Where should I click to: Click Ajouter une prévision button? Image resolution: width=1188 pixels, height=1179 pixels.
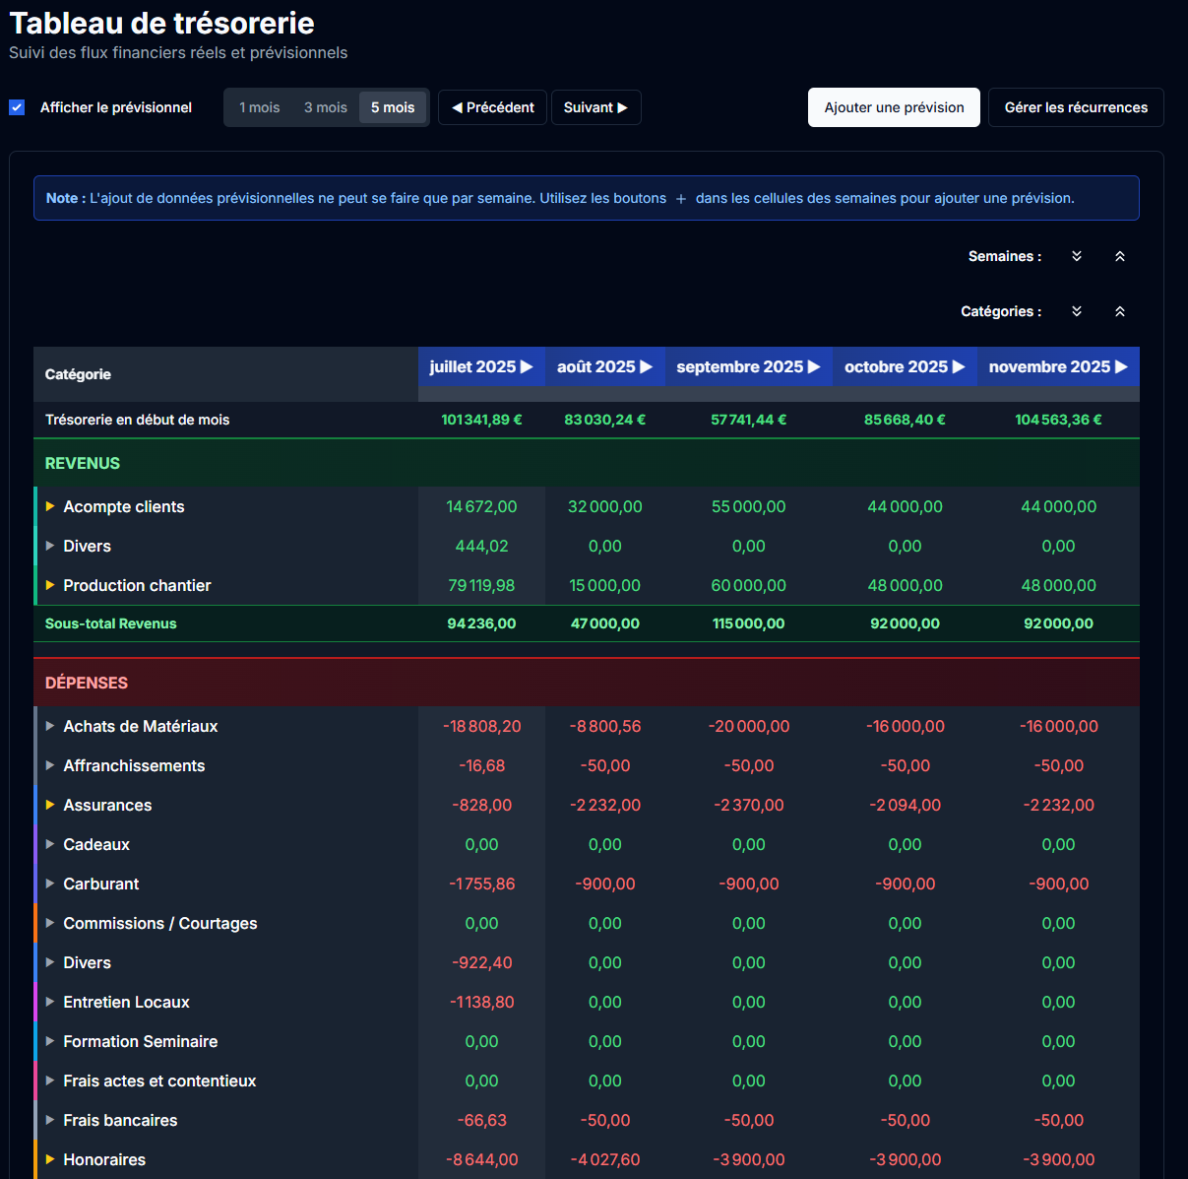894,107
